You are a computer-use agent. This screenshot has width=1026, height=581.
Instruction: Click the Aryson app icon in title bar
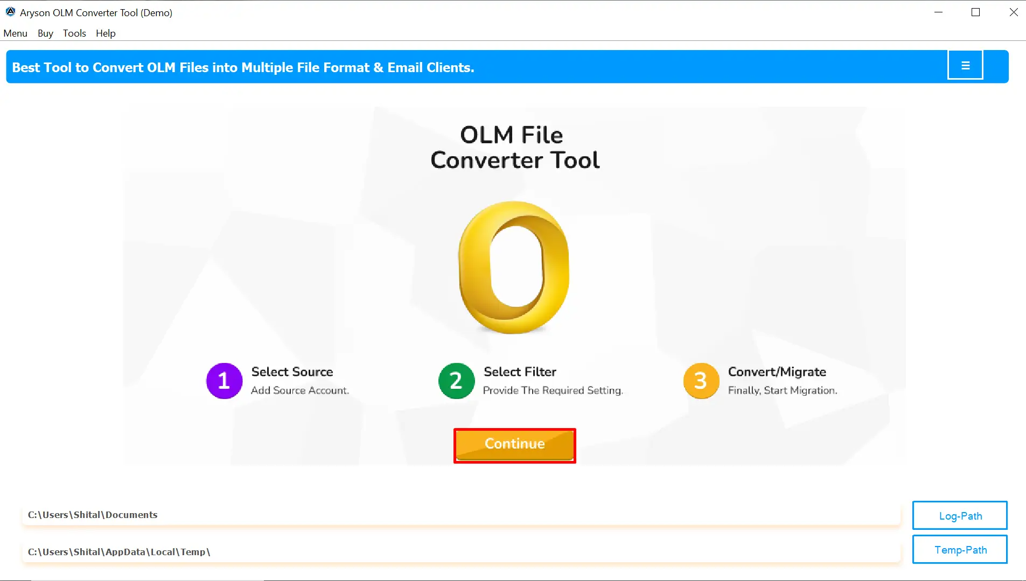coord(10,12)
